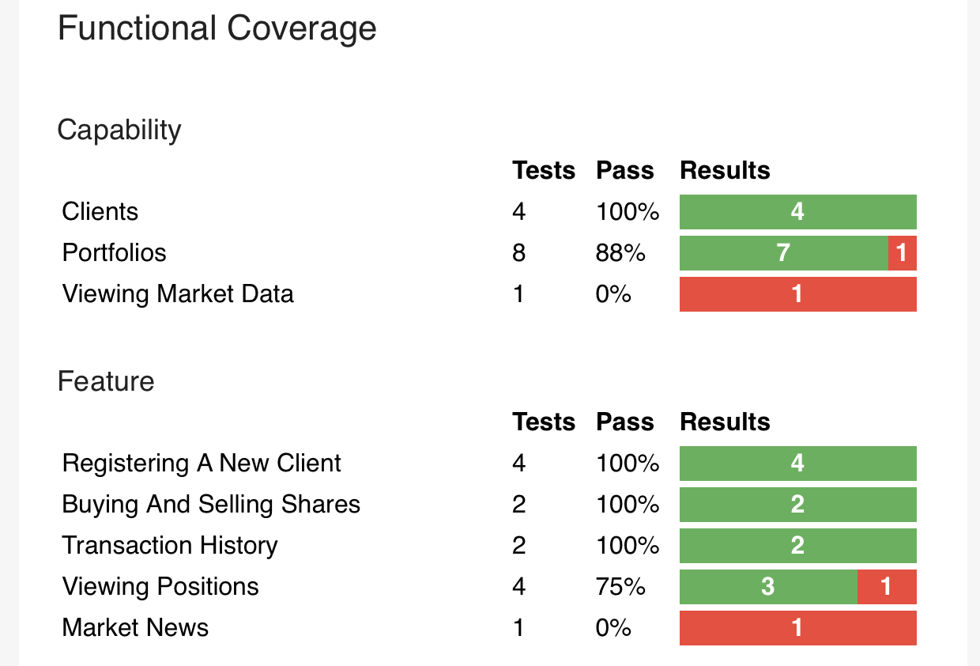
Task: Click the Functional Coverage heading
Action: click(217, 29)
